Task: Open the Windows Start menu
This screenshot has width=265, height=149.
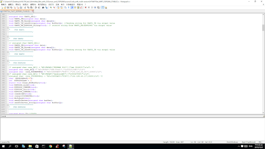Action: click(x=3, y=146)
